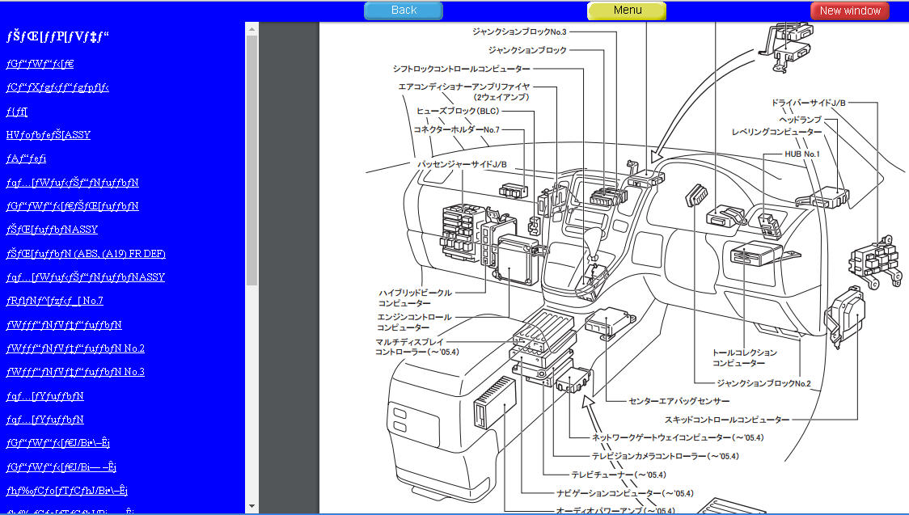This screenshot has height=515, width=909.
Task: Click diagram label "HUB No.1"
Action: (x=802, y=154)
